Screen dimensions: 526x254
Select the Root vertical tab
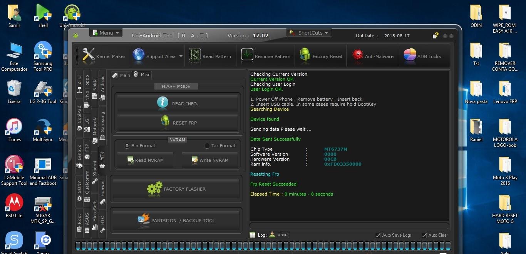pyautogui.click(x=79, y=223)
